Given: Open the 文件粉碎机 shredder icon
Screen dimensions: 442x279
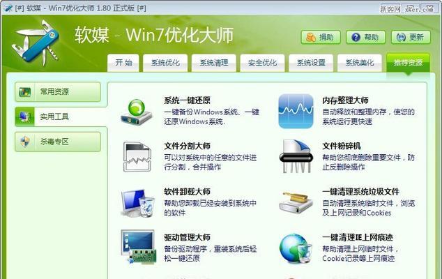Looking at the screenshot, I should tap(296, 156).
